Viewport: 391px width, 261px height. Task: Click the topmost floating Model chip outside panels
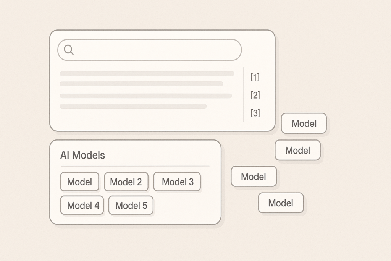[304, 123]
